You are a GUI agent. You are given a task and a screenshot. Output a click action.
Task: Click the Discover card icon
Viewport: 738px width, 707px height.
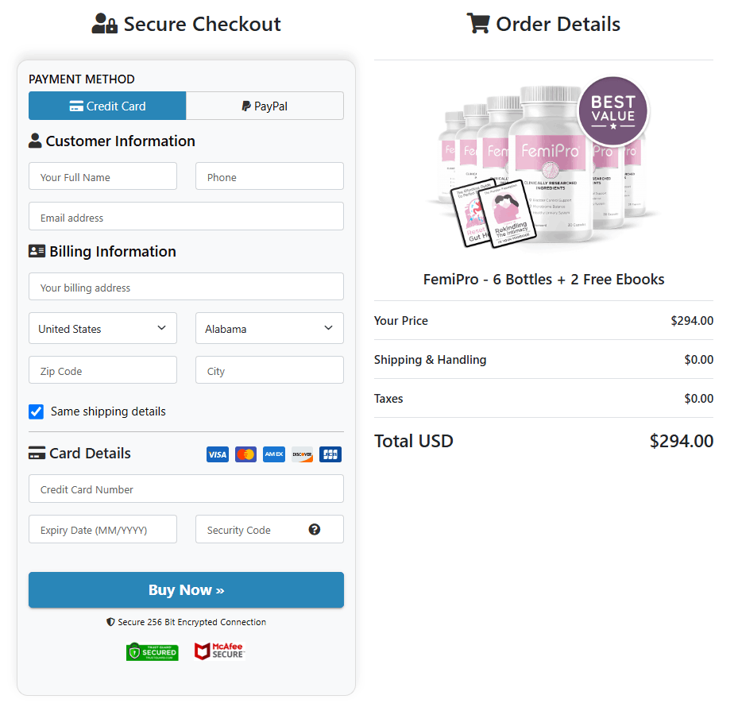coord(302,454)
